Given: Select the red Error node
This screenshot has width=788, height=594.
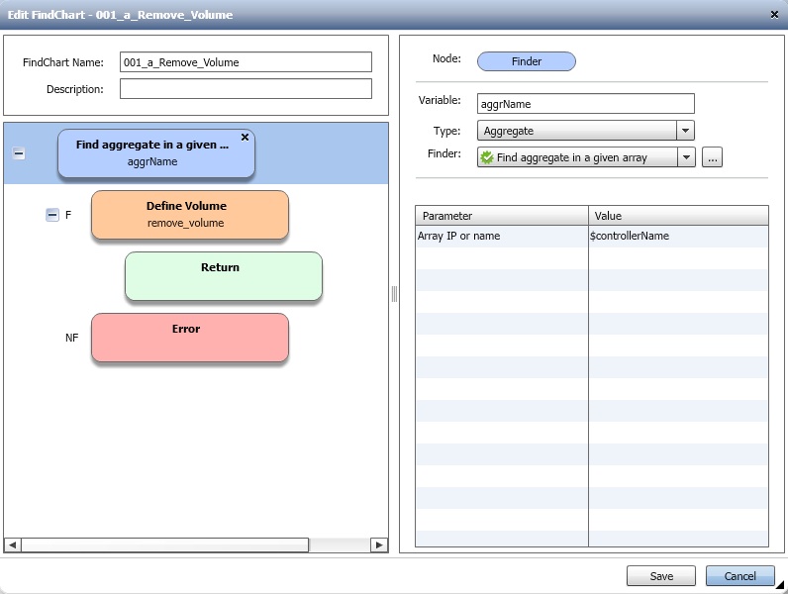Looking at the screenshot, I should point(189,338).
